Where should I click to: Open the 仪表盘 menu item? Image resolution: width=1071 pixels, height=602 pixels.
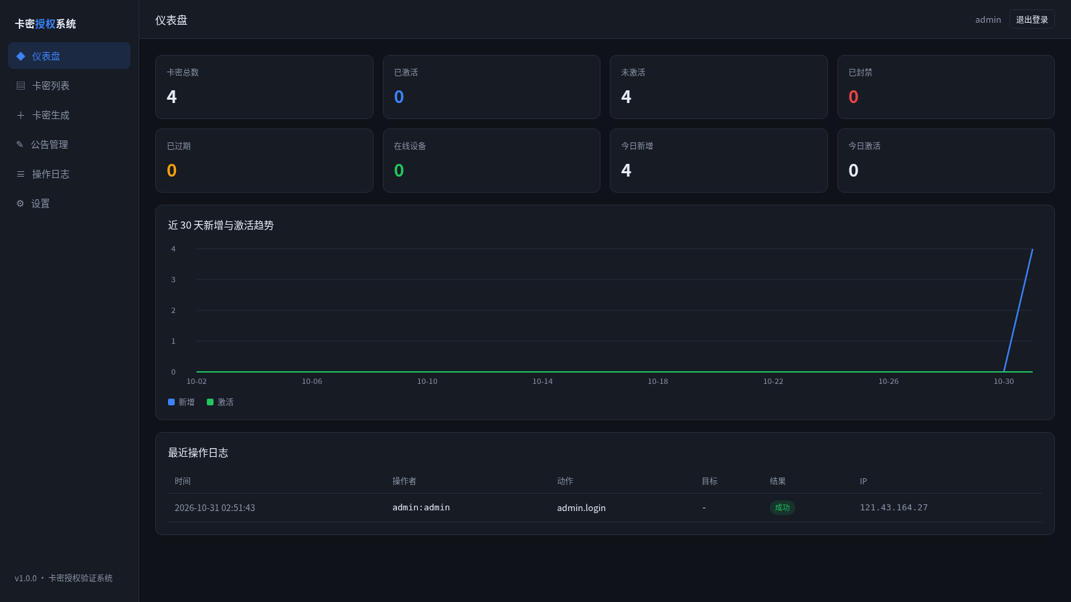pyautogui.click(x=69, y=56)
